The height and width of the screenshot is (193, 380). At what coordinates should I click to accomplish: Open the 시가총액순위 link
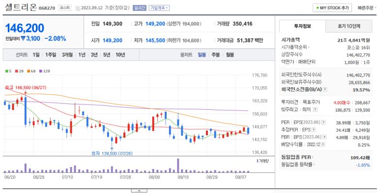point(294,47)
